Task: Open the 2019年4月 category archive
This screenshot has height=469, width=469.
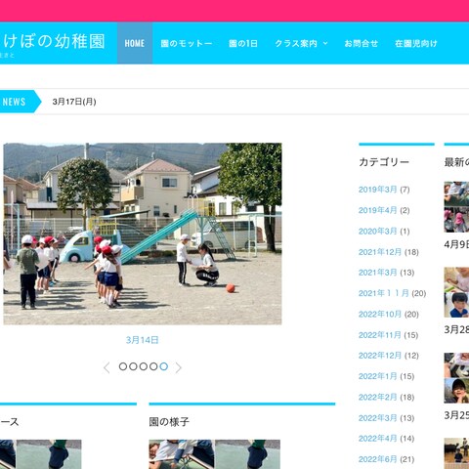Action: tap(378, 210)
